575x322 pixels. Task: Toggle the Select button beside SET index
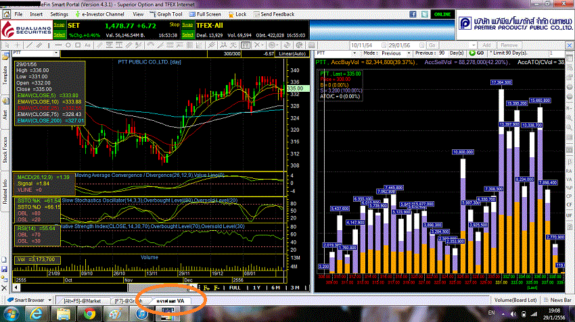click(x=59, y=34)
